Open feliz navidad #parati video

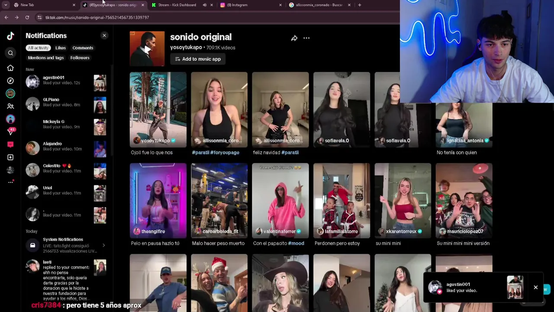pyautogui.click(x=280, y=110)
